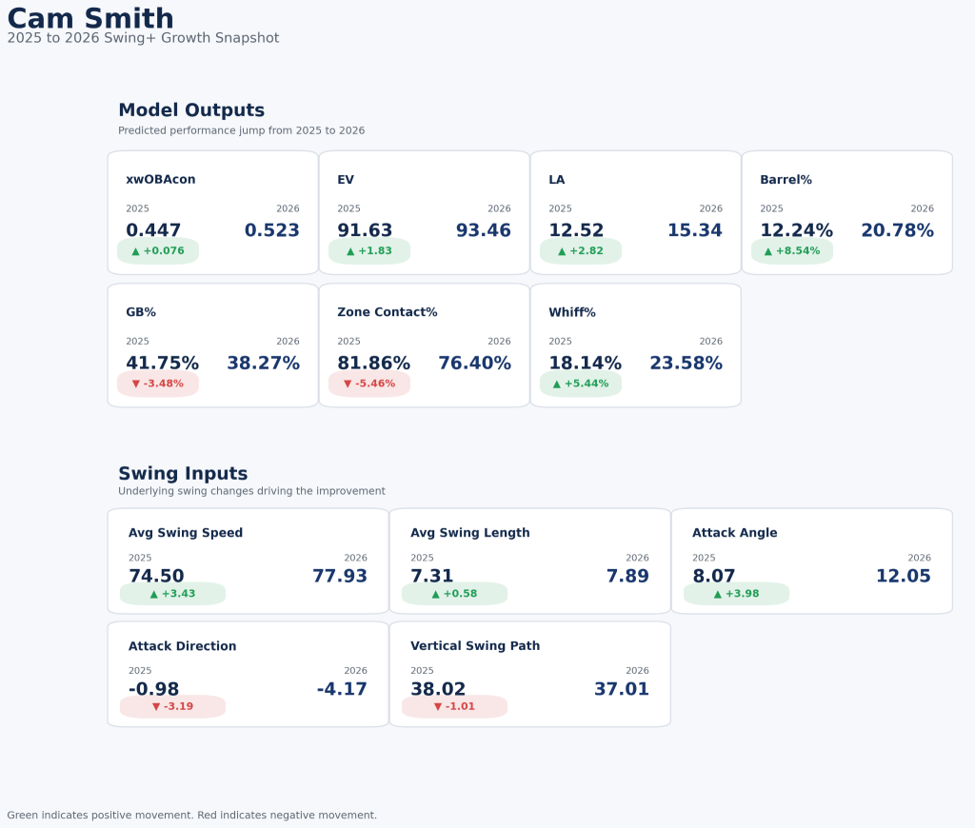Click the green up arrow in xwOBAcon badge
Screen dimensions: 975x828
point(136,251)
